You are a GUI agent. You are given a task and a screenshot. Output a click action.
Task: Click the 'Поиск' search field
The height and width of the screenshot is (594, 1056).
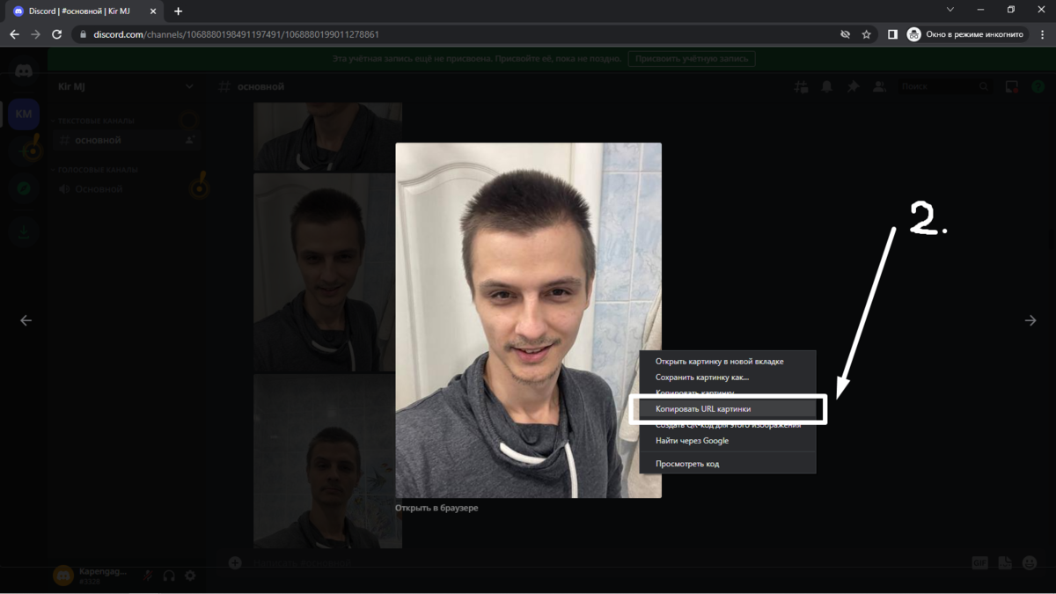[947, 86]
